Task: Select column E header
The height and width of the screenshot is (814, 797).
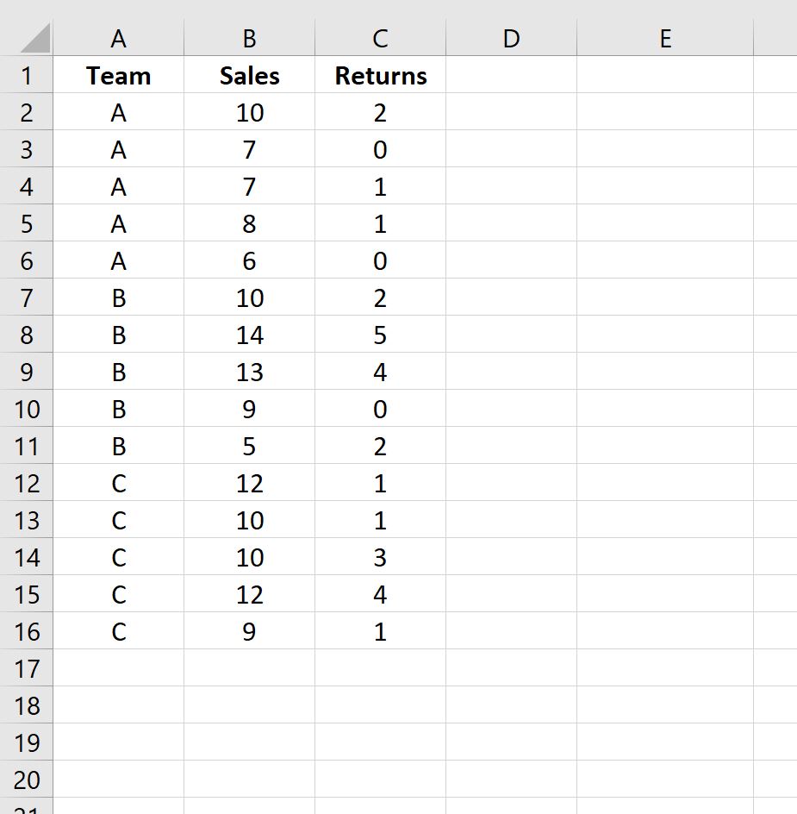Action: pyautogui.click(x=665, y=38)
